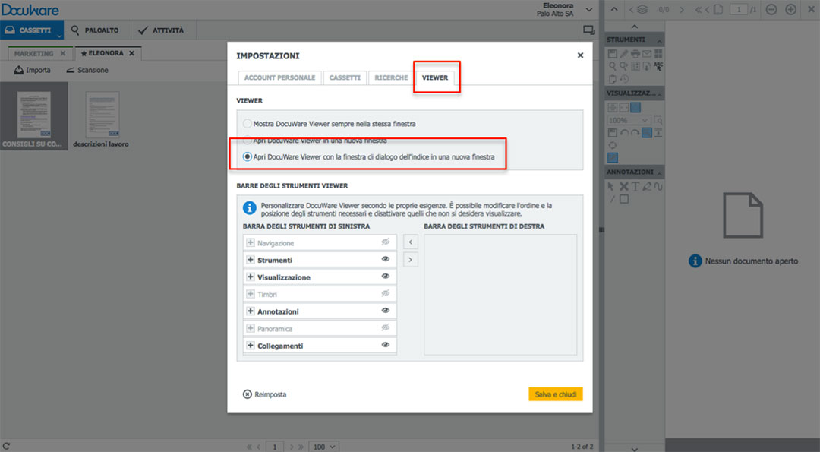Click the document history clock icon
This screenshot has width=820, height=452.
[x=624, y=79]
